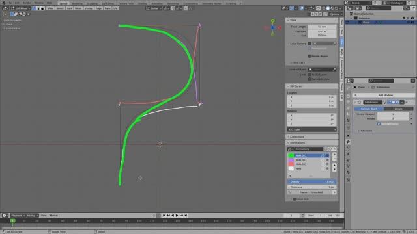Enable Lock Camera to View checkbox

click(x=309, y=79)
